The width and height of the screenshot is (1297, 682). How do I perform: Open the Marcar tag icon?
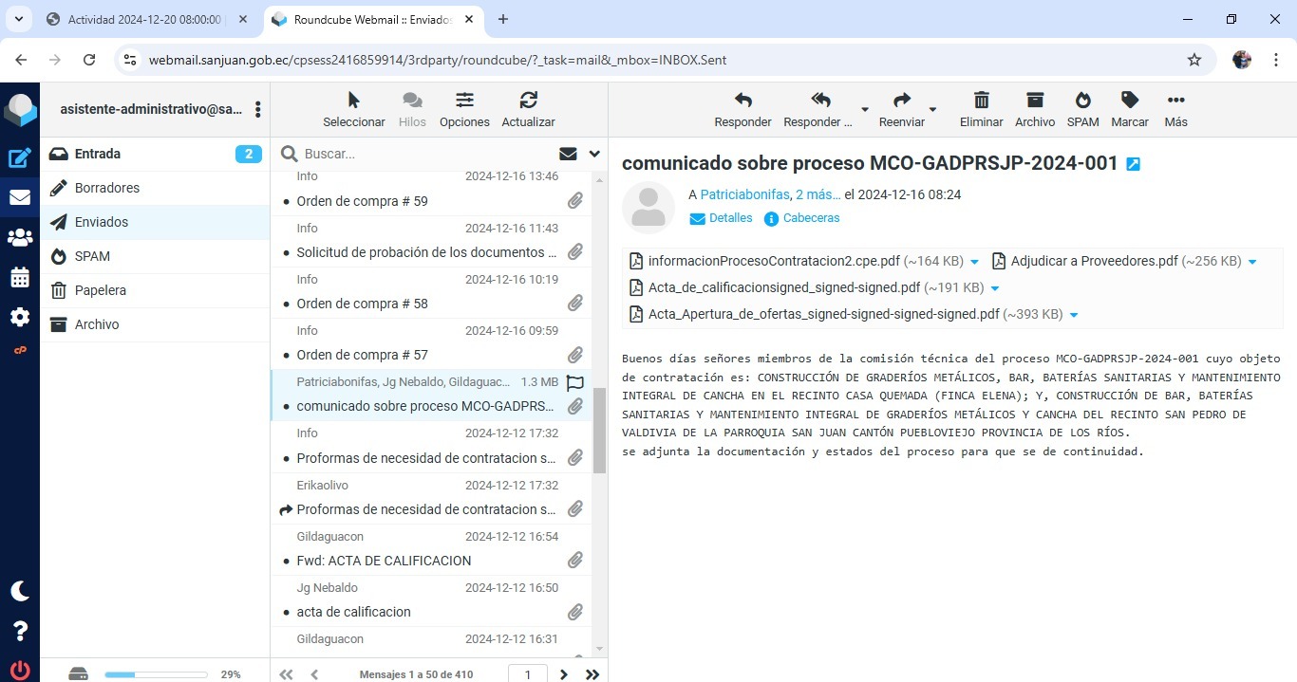pyautogui.click(x=1129, y=101)
